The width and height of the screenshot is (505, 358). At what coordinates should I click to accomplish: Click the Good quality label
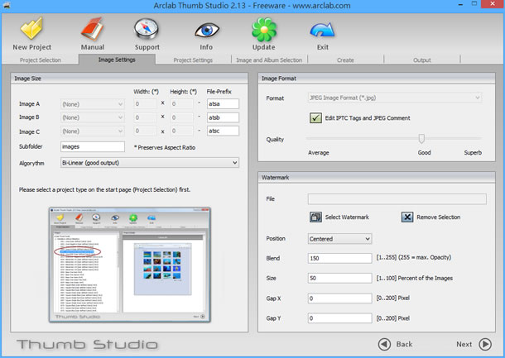[x=424, y=153]
